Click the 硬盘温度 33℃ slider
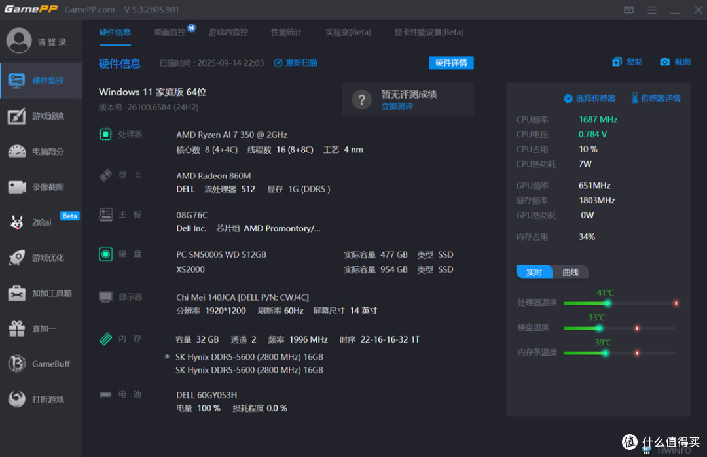 coord(620,328)
